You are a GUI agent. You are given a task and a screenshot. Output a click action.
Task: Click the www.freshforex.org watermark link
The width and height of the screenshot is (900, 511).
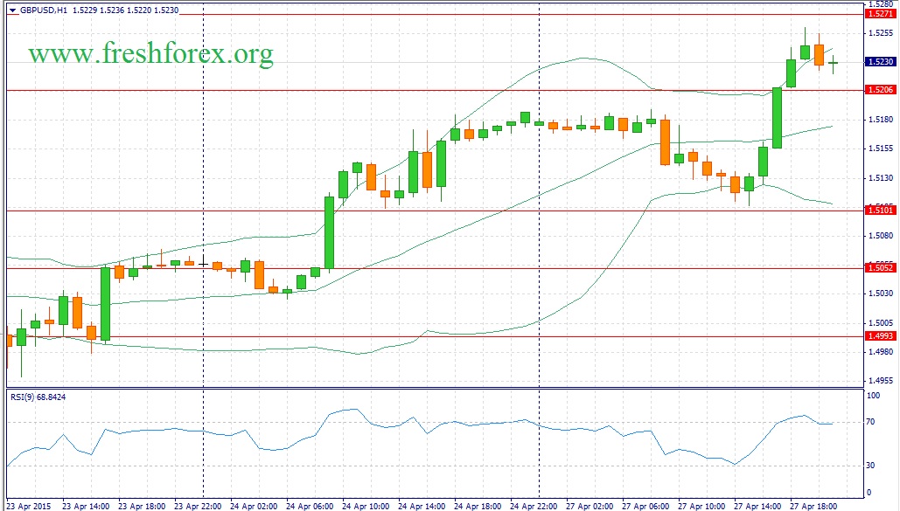click(x=150, y=55)
